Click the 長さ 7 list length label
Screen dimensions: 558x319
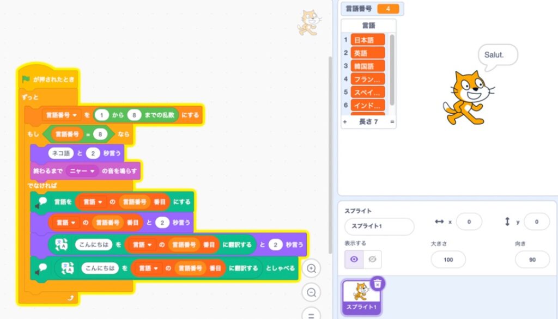368,121
